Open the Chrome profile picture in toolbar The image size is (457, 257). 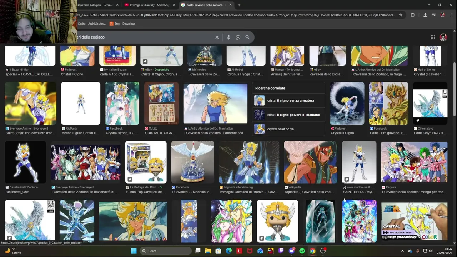(x=442, y=15)
